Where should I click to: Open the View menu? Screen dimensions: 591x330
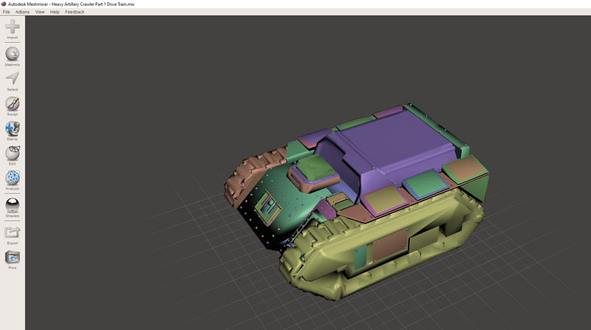coord(40,12)
